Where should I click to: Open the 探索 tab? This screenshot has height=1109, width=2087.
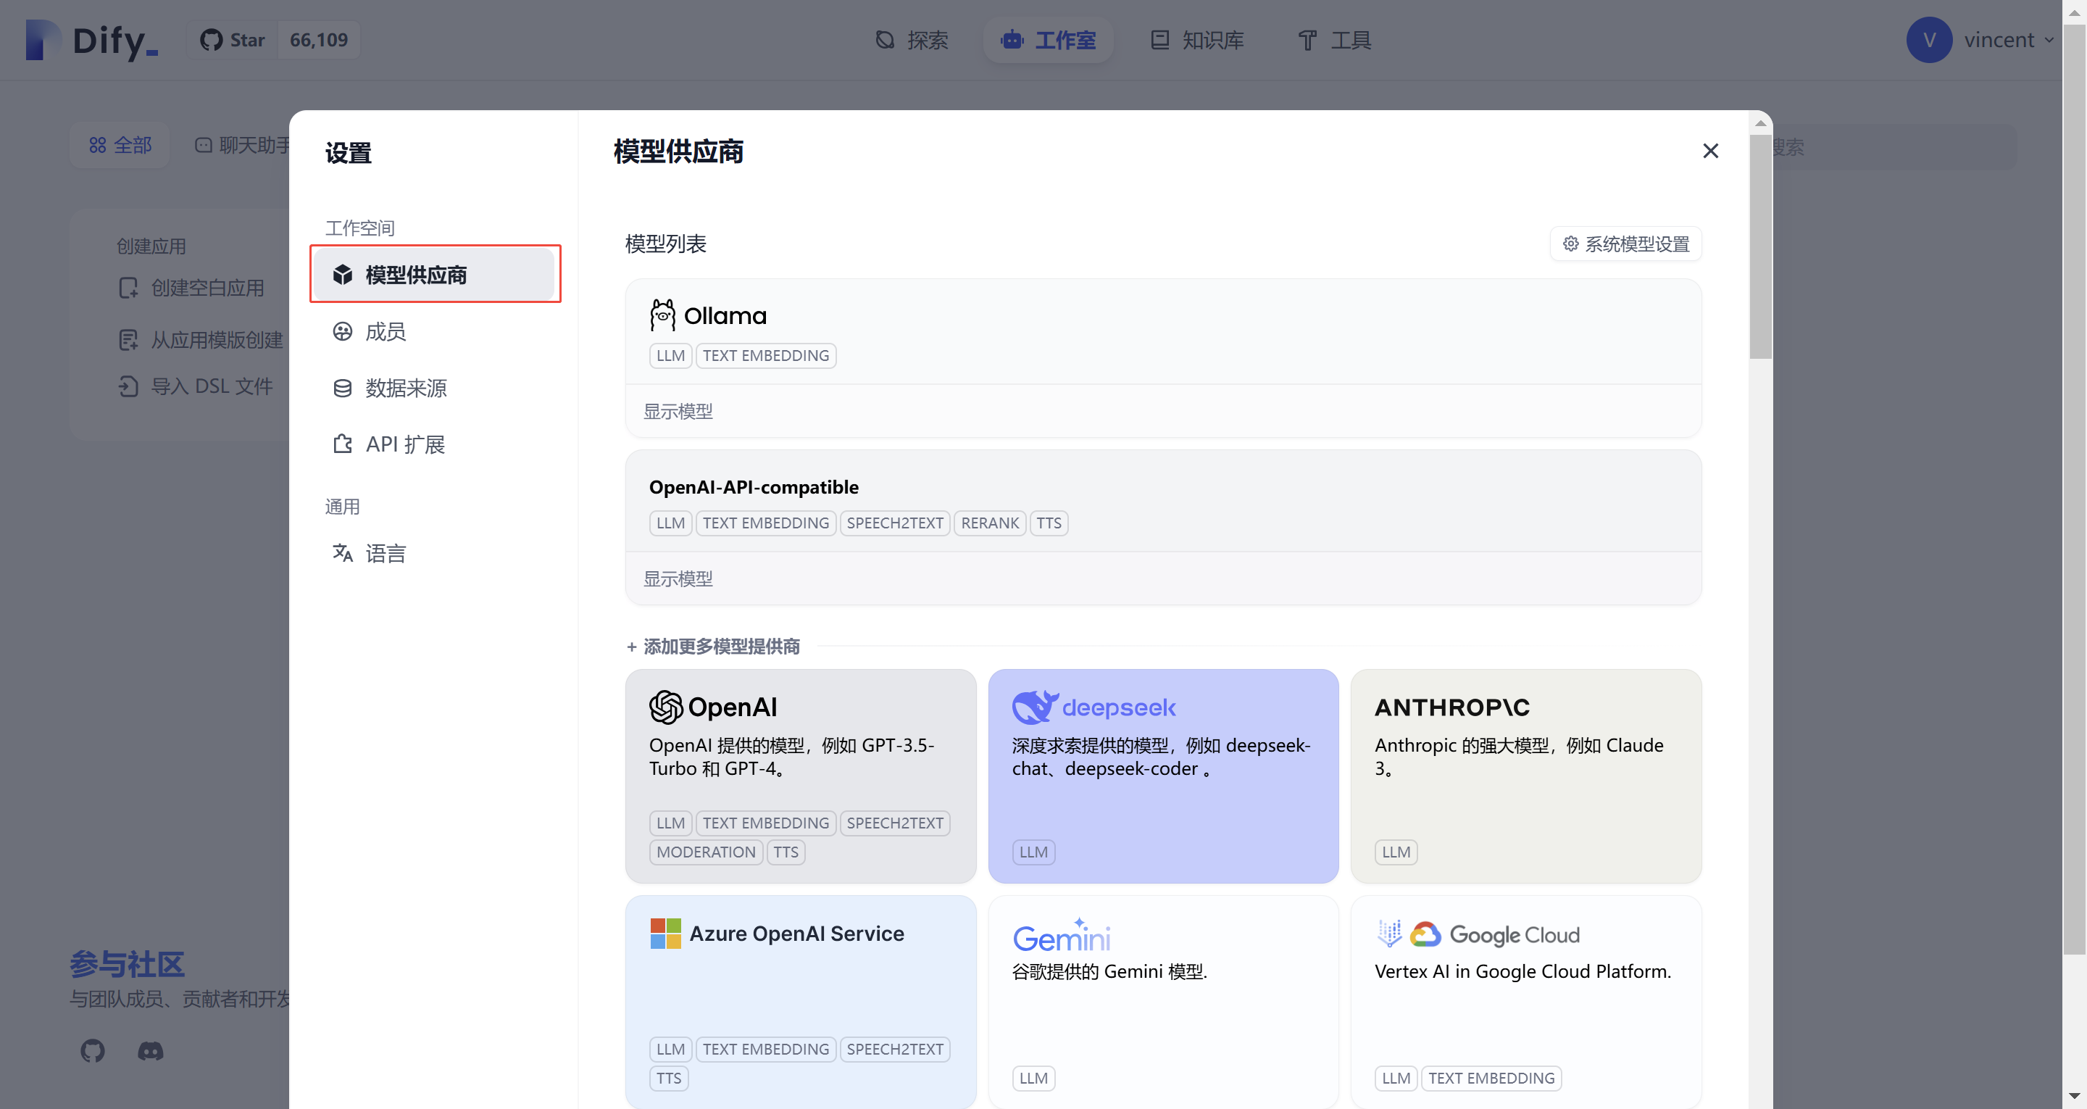(912, 40)
